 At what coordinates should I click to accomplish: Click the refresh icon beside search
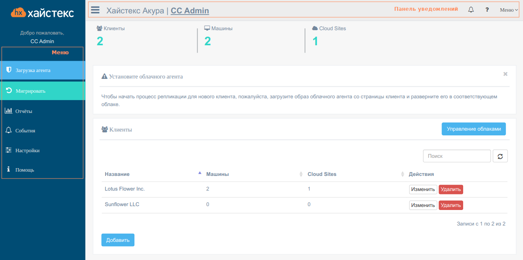500,156
